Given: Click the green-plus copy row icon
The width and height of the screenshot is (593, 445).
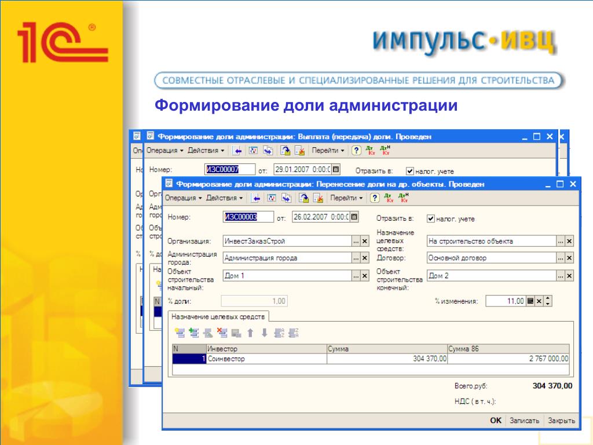Looking at the screenshot, I should (194, 333).
